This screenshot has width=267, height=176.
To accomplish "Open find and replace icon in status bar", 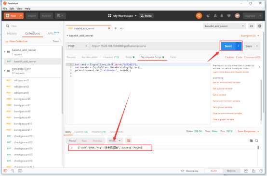I will point(13,171).
